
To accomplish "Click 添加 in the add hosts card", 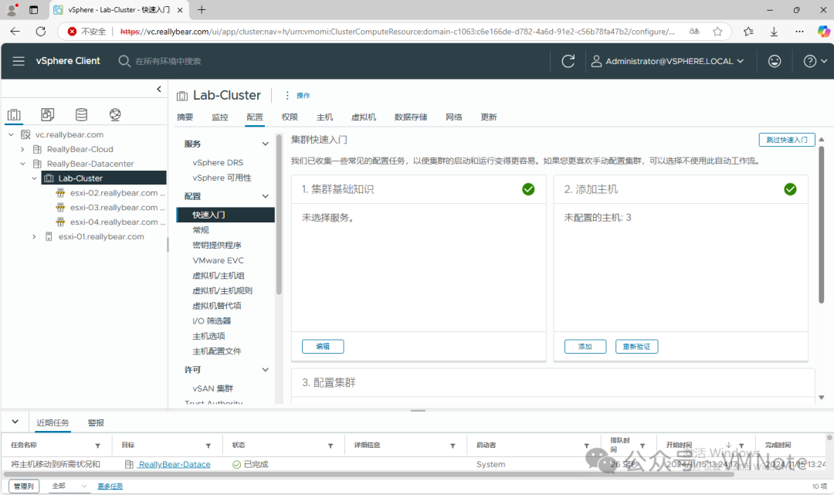I will click(585, 346).
